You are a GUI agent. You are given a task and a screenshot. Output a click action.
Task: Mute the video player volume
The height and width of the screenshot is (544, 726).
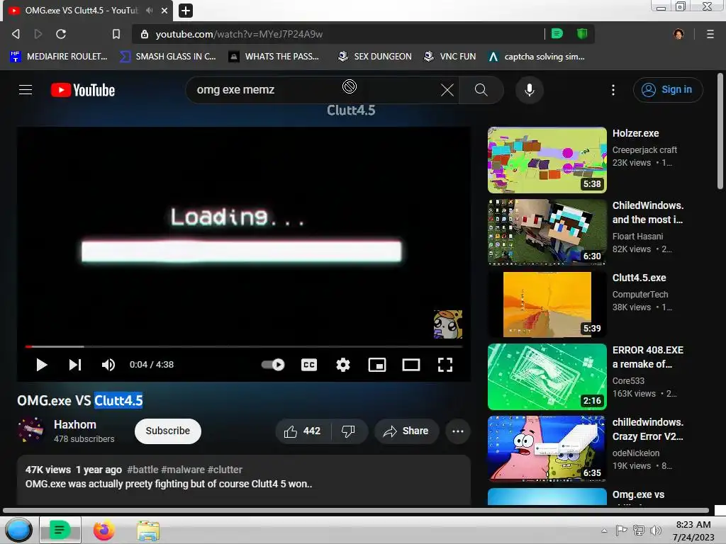(108, 365)
